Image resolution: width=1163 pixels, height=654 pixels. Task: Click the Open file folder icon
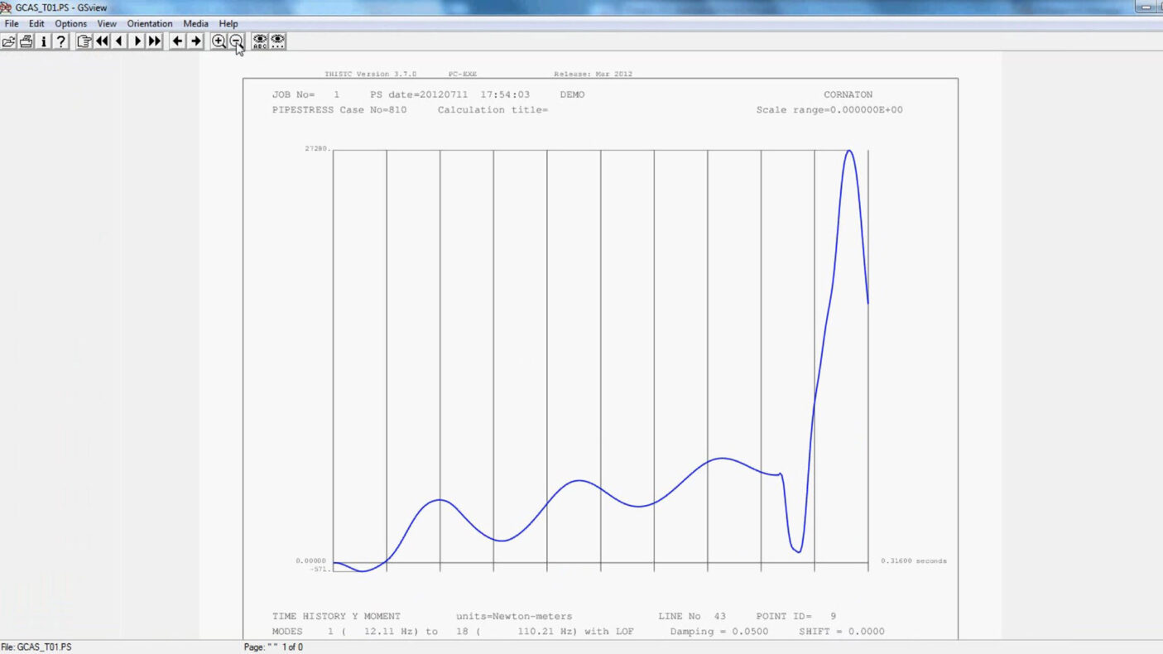pyautogui.click(x=8, y=41)
